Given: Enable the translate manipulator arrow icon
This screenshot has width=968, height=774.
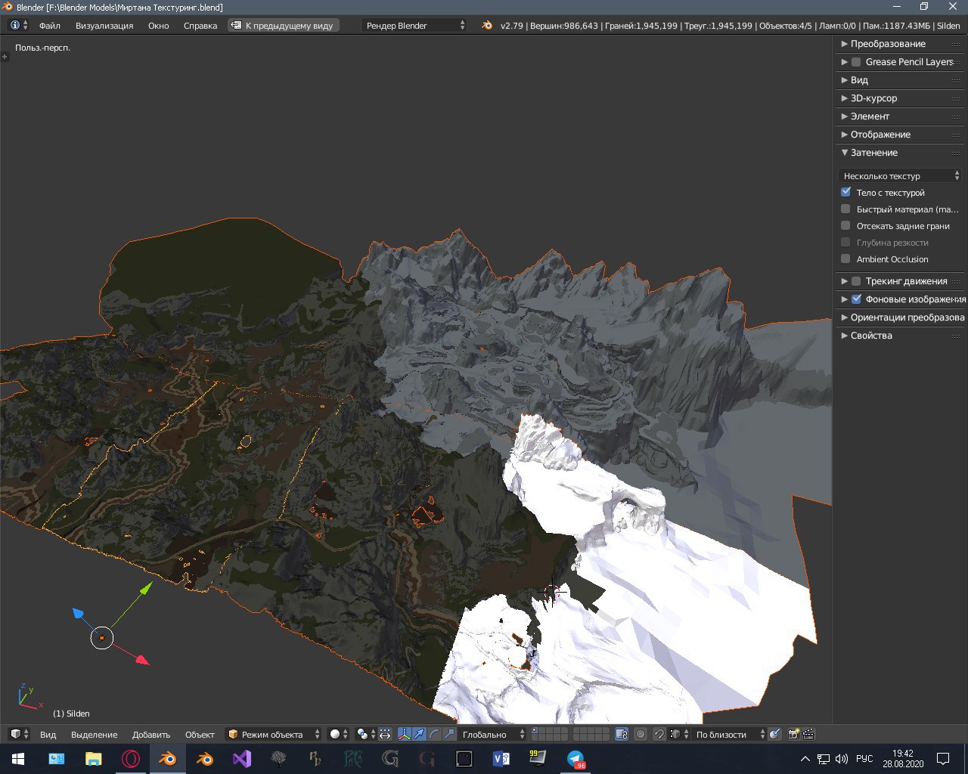Looking at the screenshot, I should 419,734.
